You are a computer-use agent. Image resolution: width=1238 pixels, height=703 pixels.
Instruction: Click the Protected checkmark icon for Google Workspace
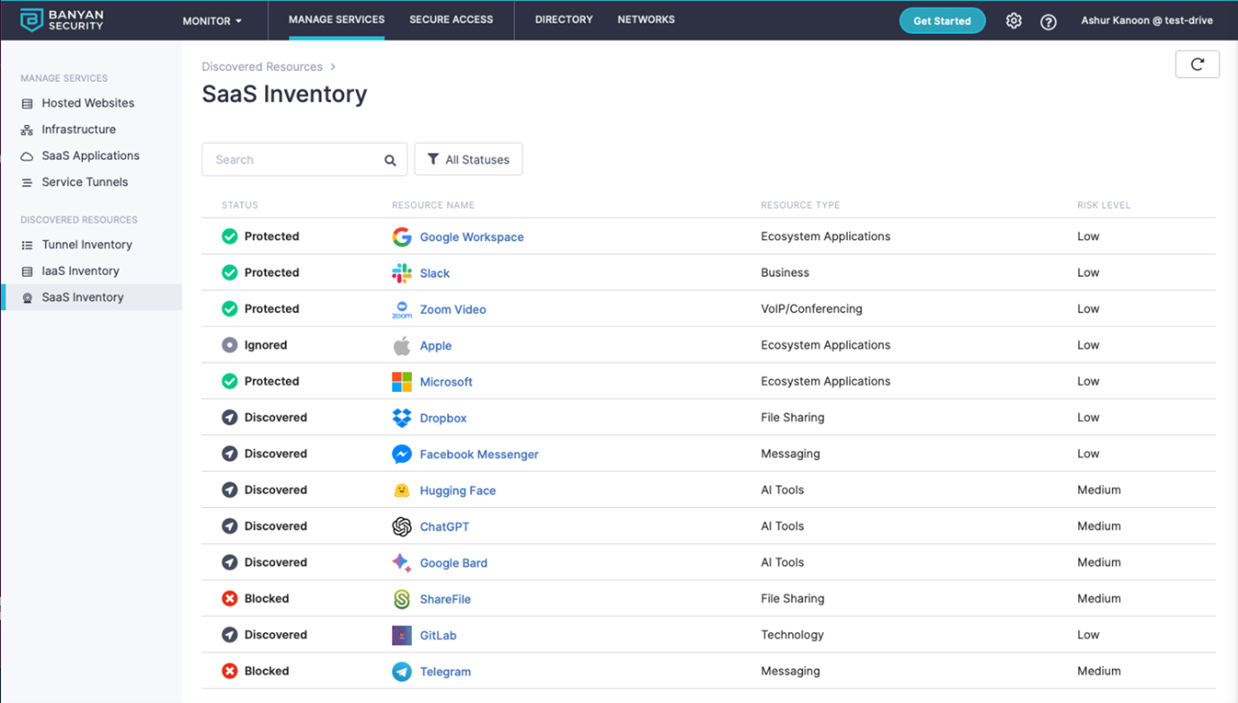coord(229,236)
